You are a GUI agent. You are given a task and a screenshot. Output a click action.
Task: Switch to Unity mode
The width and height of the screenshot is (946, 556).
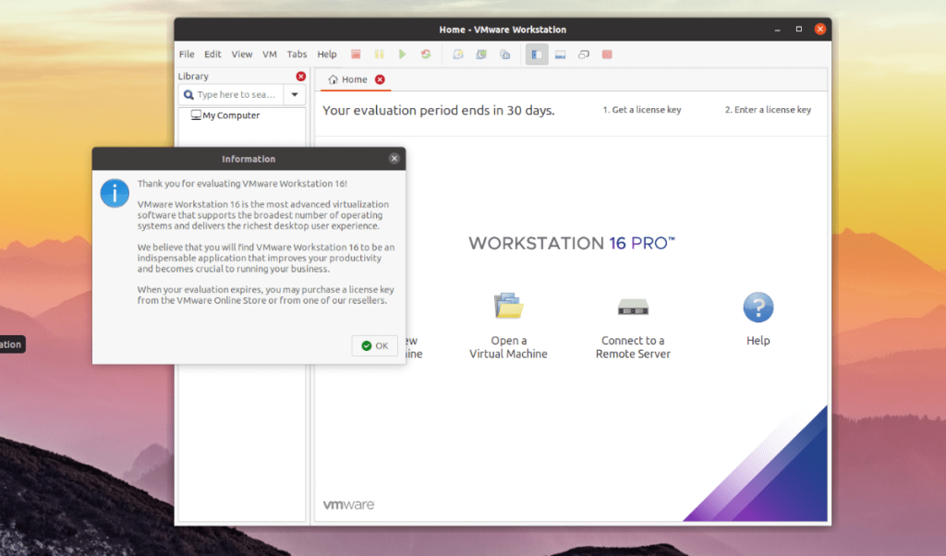(x=583, y=54)
